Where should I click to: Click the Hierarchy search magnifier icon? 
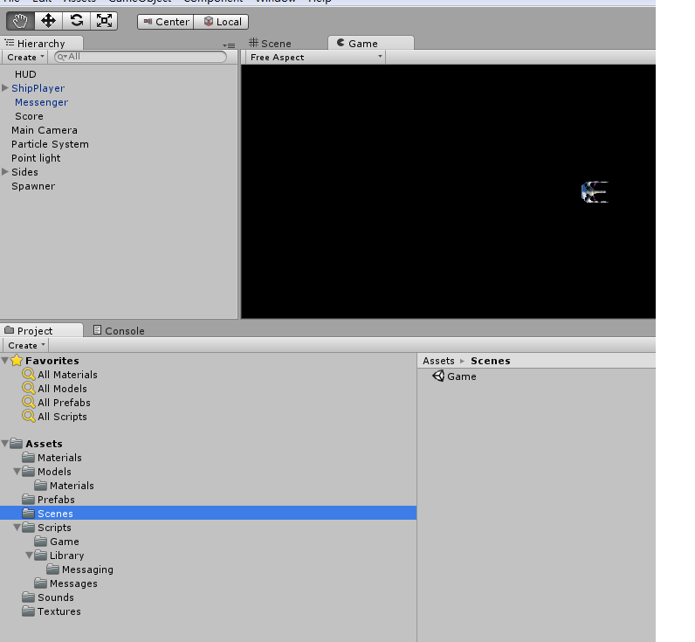tap(61, 57)
